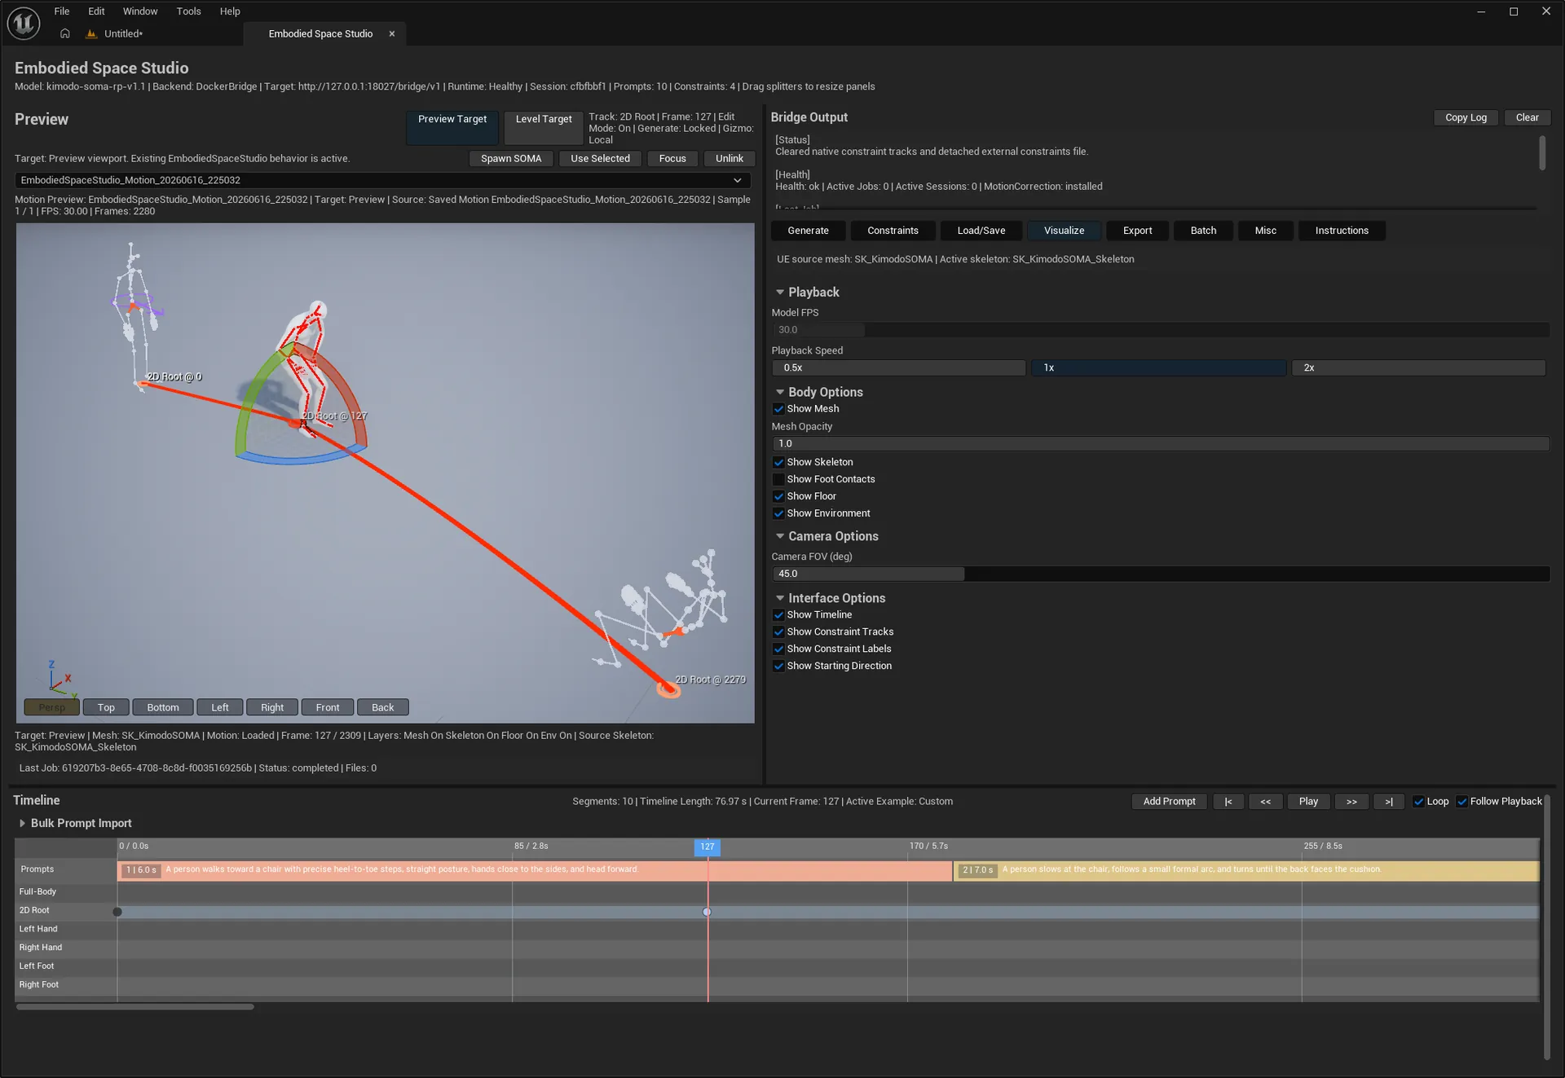The height and width of the screenshot is (1078, 1565).
Task: Click the Use Selected button
Action: pyautogui.click(x=600, y=159)
